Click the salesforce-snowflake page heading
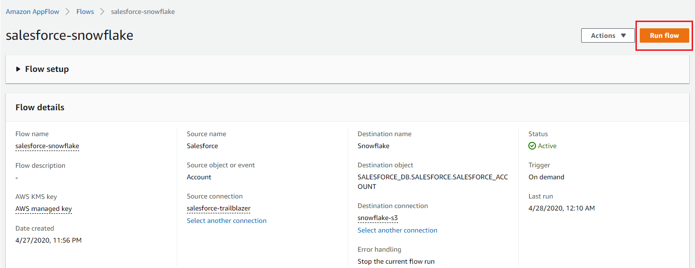Viewport: 695px width, 268px height. click(70, 35)
